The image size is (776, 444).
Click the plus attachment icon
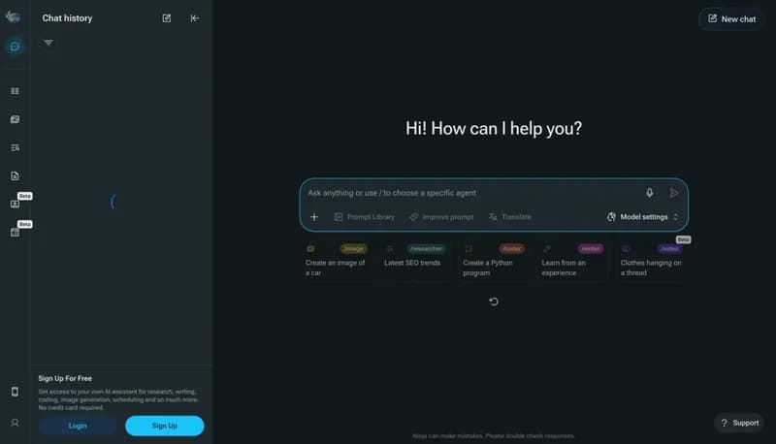click(x=313, y=216)
